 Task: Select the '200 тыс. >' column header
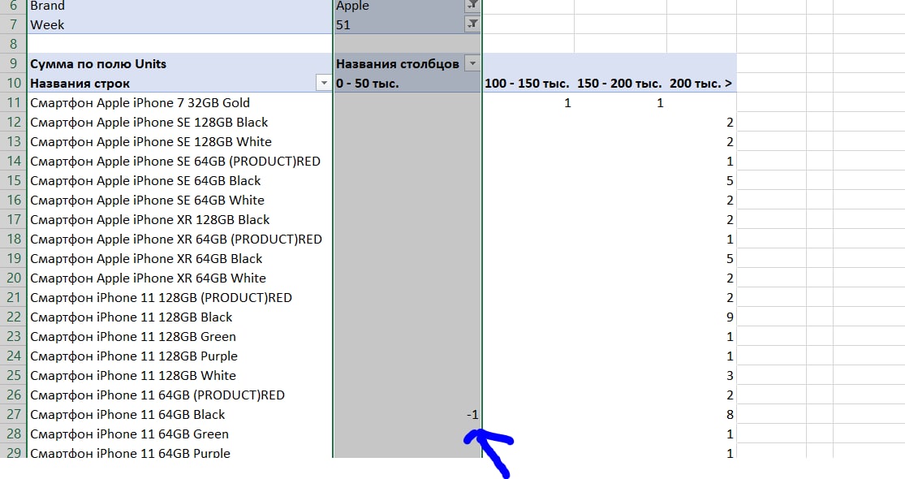[x=701, y=83]
